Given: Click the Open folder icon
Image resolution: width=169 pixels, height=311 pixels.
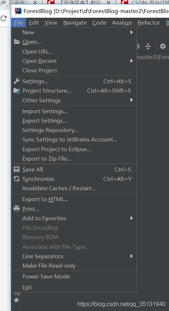Looking at the screenshot, I should point(17,42).
